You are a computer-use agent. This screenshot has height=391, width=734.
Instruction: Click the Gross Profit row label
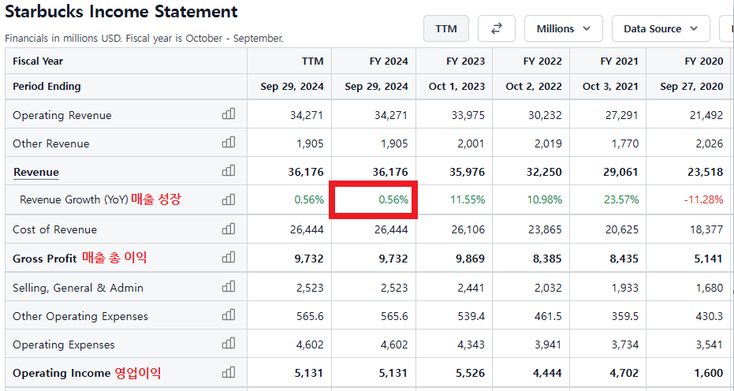45,259
